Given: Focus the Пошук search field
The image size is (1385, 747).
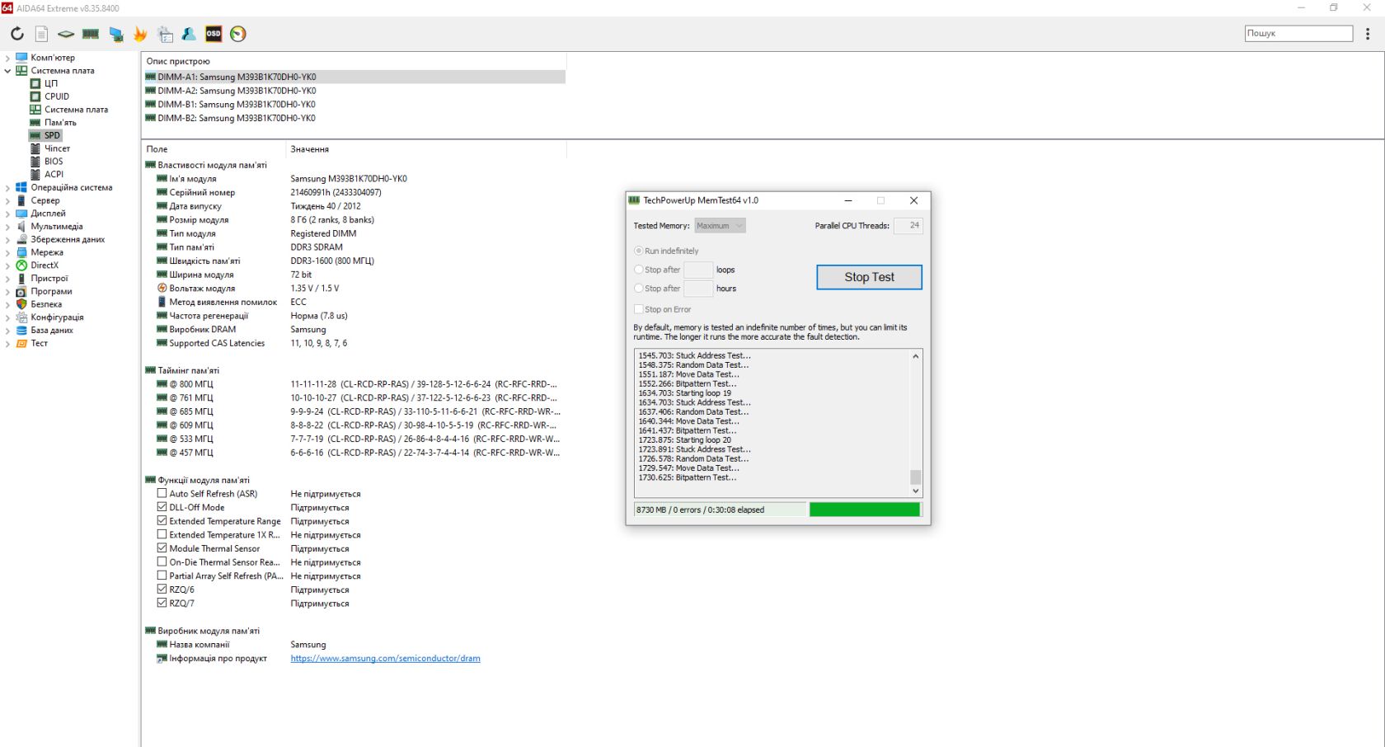Looking at the screenshot, I should [1298, 33].
